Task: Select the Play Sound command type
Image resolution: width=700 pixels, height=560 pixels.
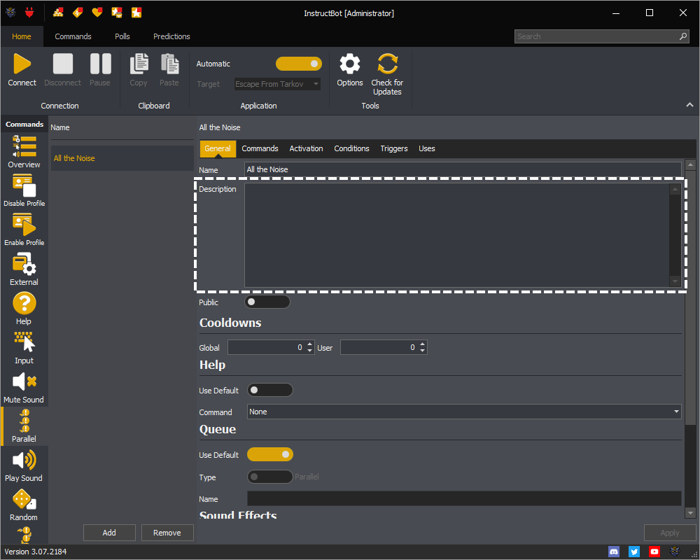Action: pyautogui.click(x=24, y=465)
